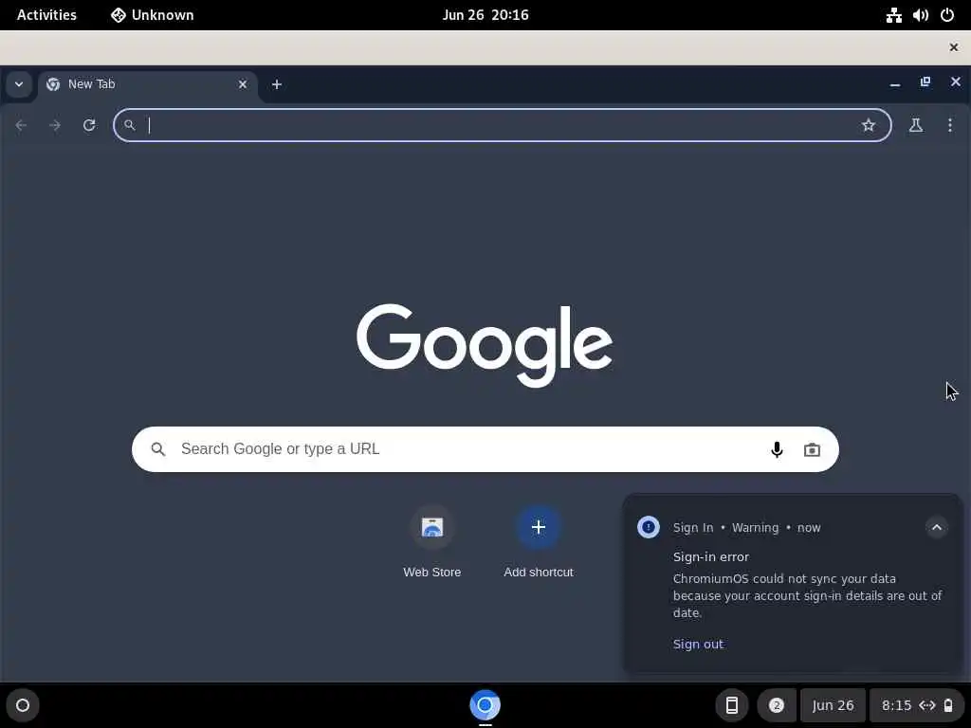Click the "Add shortcut" label text
The width and height of the screenshot is (971, 728).
coord(539,572)
